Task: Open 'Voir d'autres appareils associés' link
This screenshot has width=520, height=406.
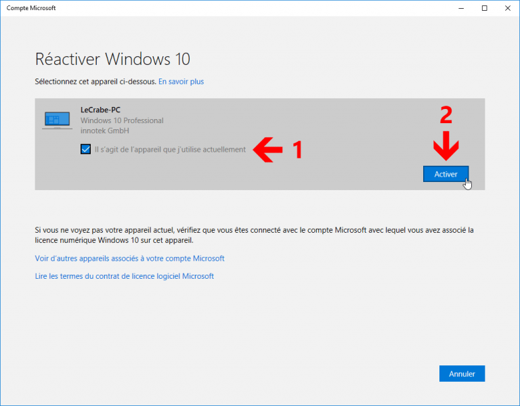Action: [129, 258]
